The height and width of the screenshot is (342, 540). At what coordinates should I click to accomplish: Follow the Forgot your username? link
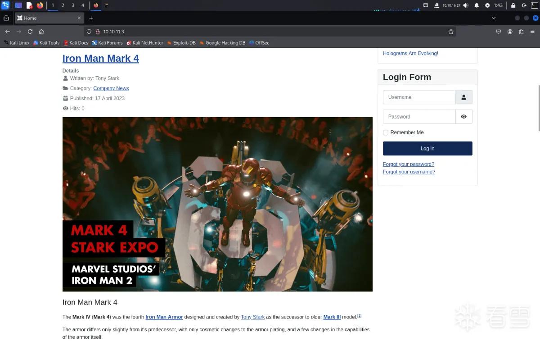(x=409, y=172)
